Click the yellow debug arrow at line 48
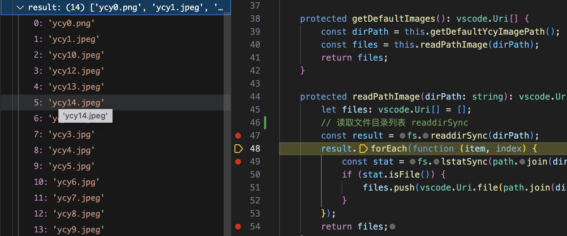The image size is (567, 236). 238,149
